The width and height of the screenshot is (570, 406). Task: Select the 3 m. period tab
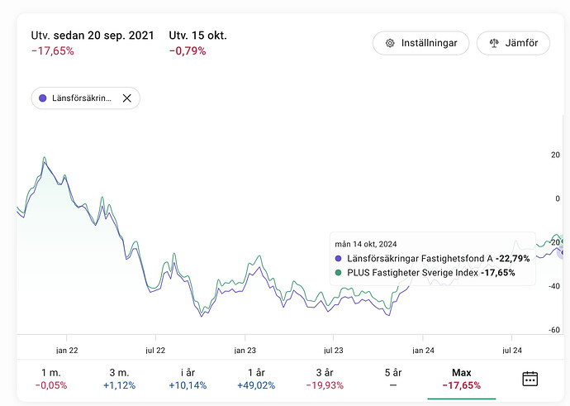pos(121,379)
